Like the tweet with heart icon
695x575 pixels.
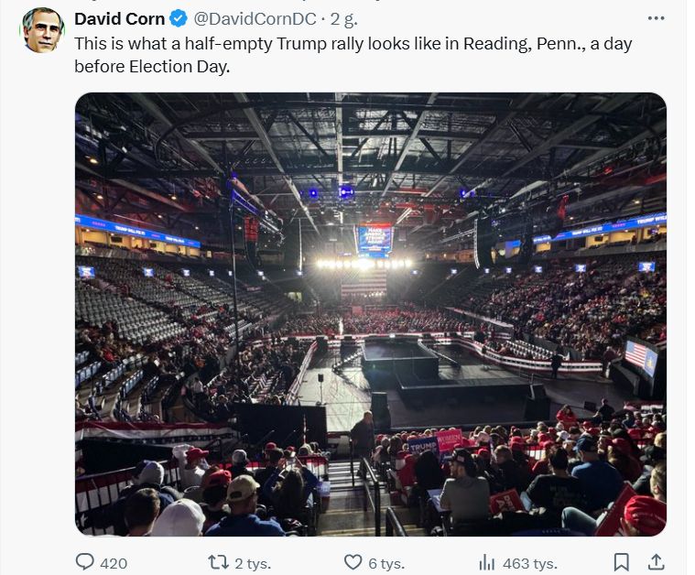(x=353, y=561)
